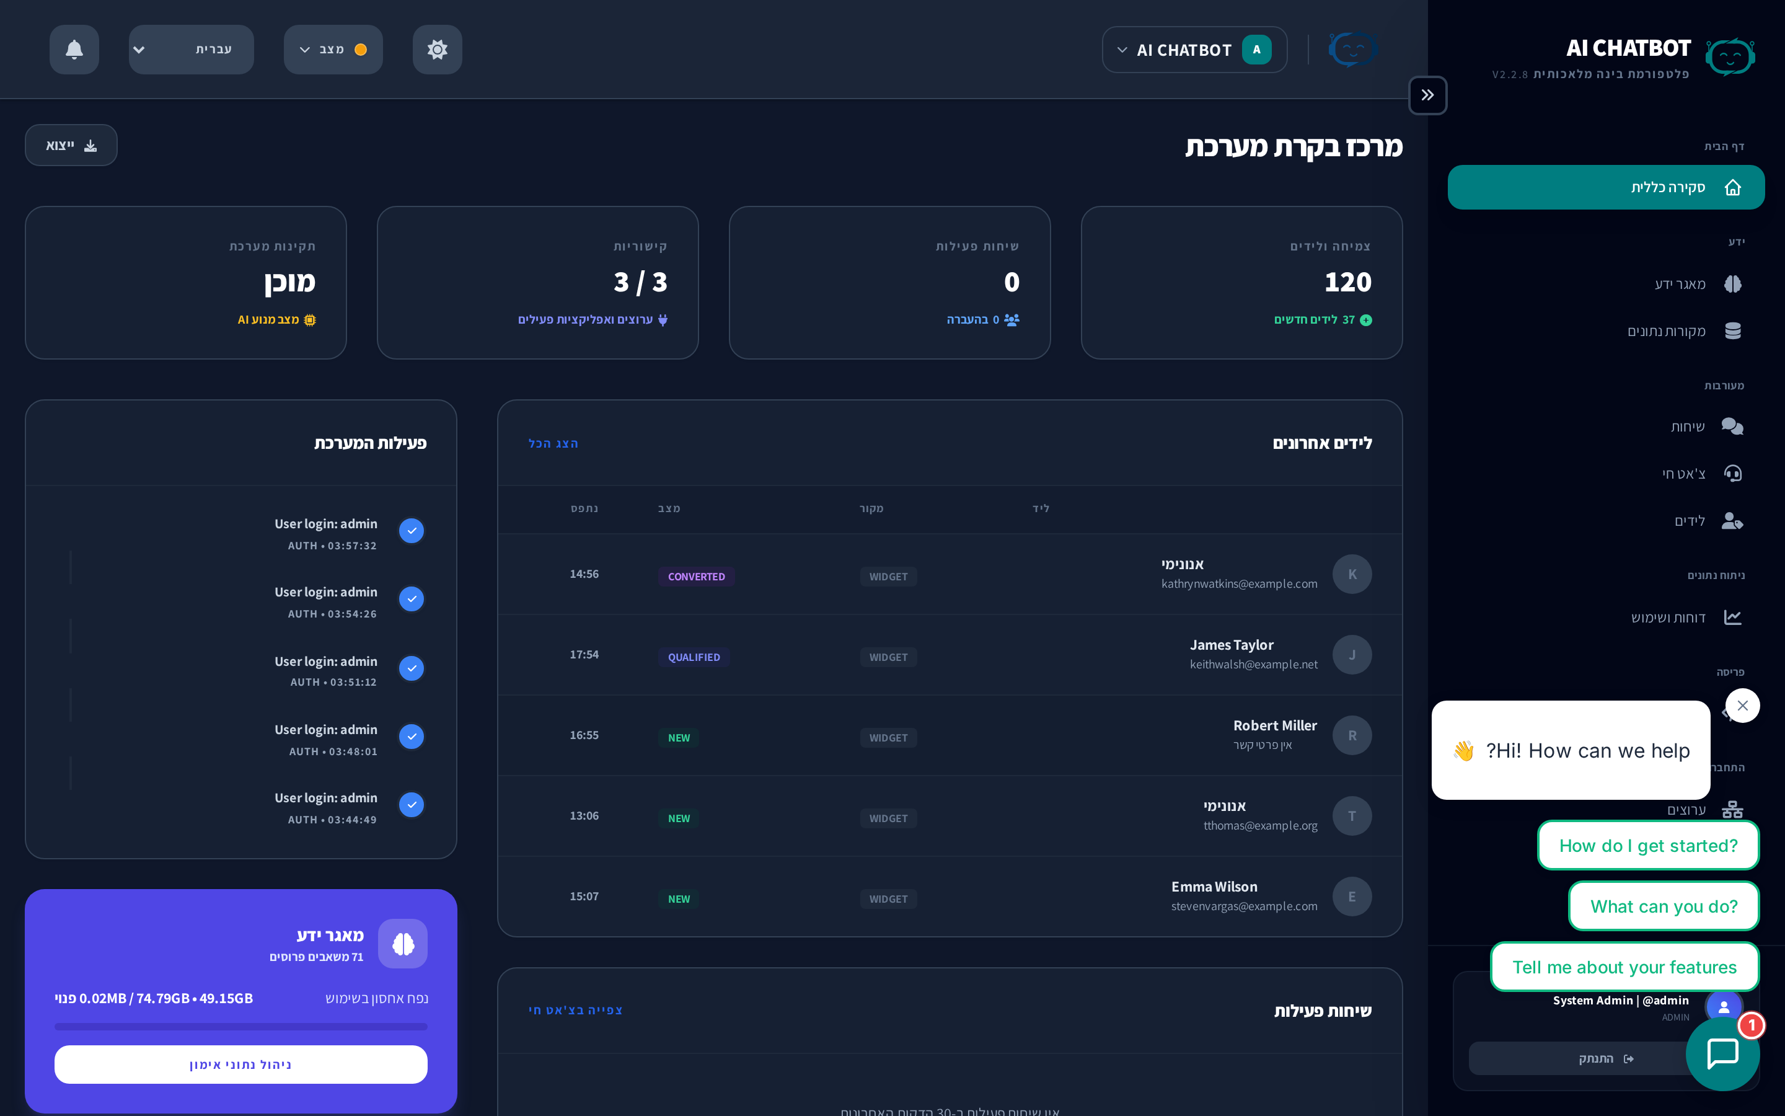
Task: Select the סקירה כללית menu item
Action: [x=1606, y=187]
